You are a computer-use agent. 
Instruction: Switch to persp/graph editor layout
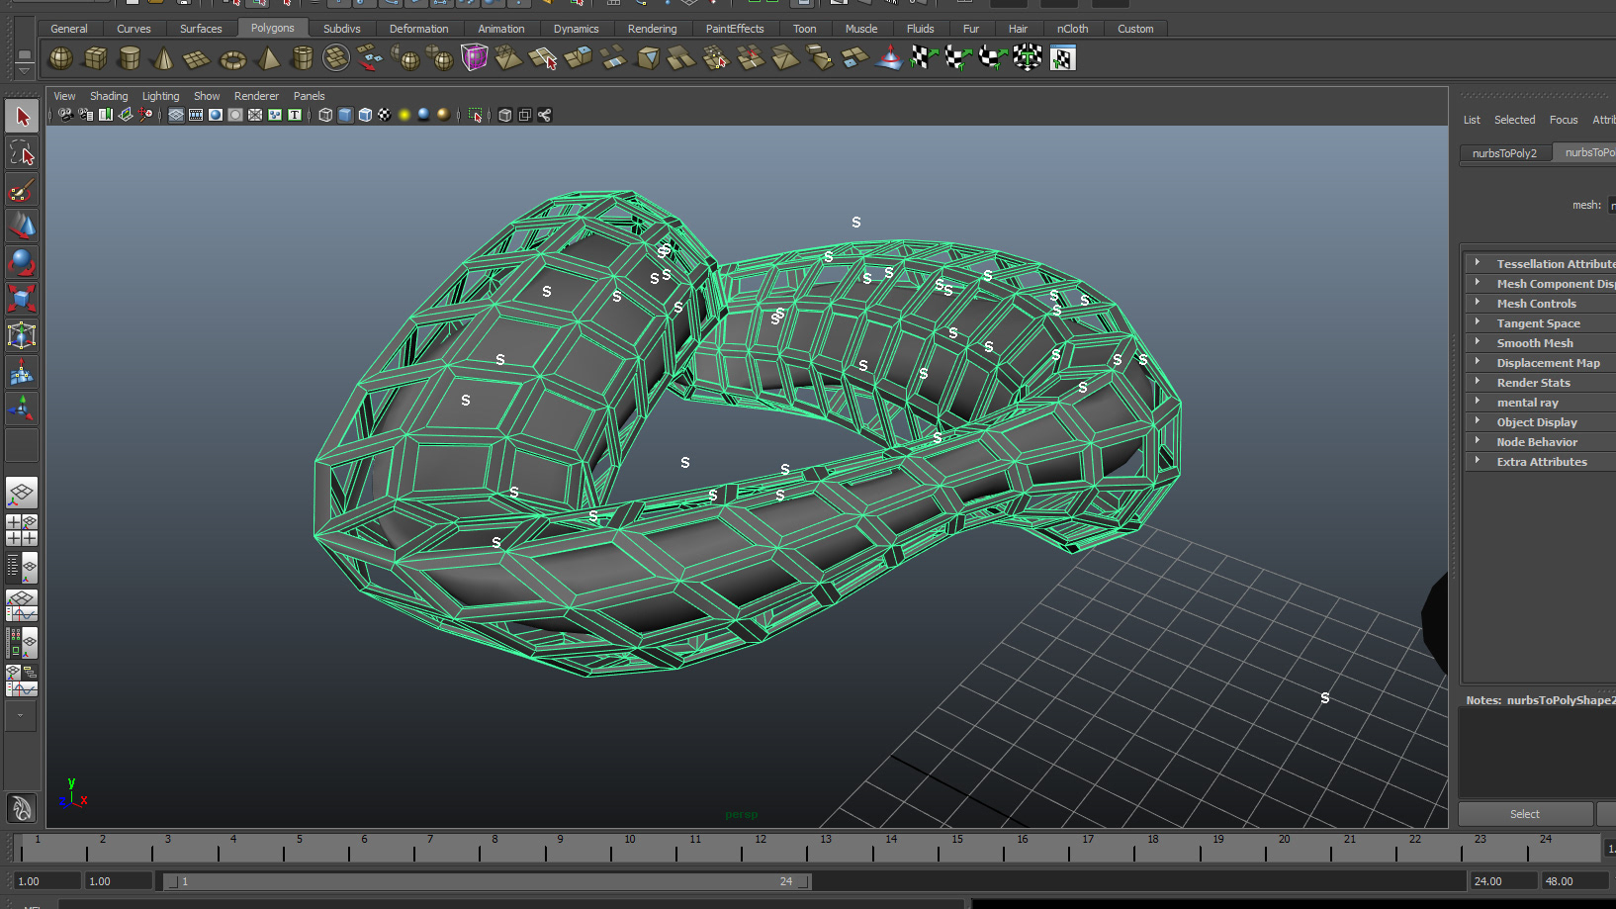(x=22, y=605)
